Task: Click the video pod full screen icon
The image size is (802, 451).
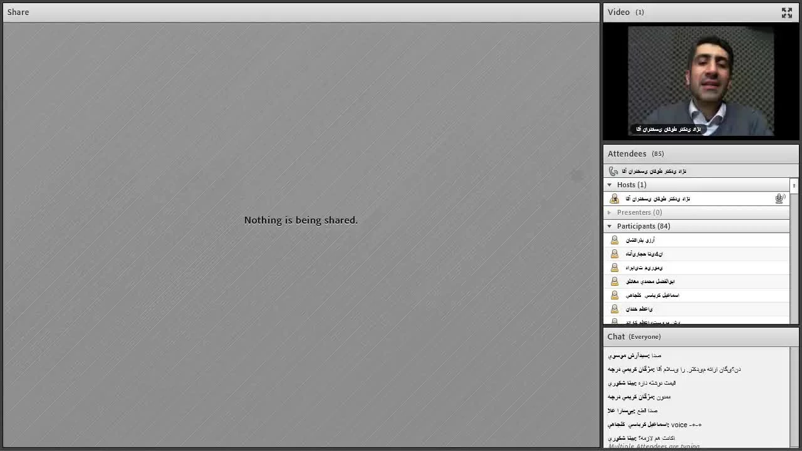Action: [x=786, y=13]
